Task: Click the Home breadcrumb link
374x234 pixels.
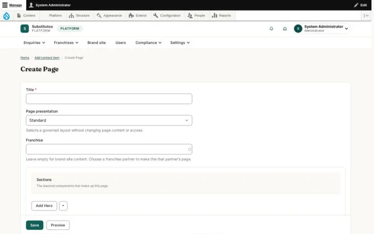Action: 25,58
